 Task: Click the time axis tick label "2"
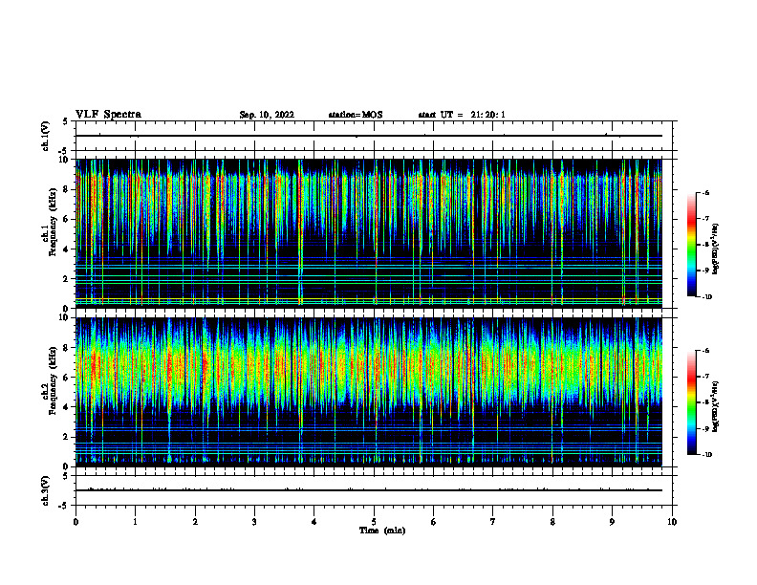tap(195, 522)
